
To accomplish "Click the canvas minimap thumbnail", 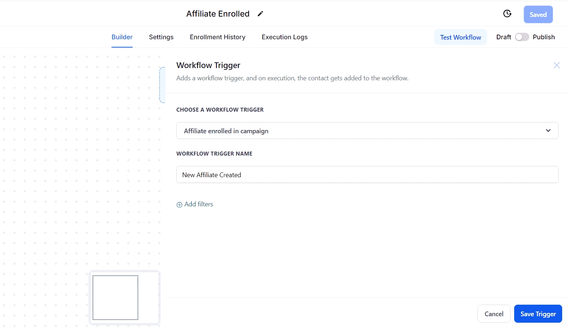I will click(x=124, y=297).
